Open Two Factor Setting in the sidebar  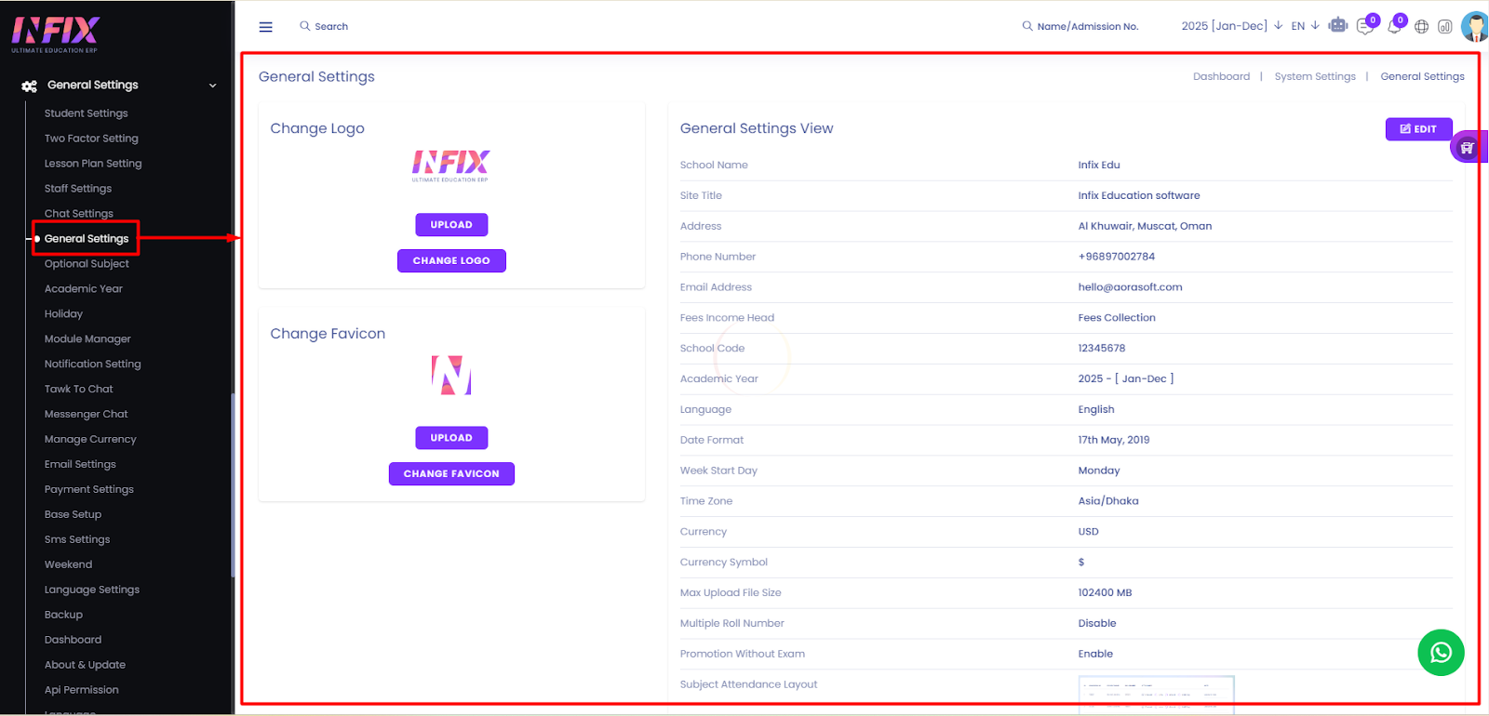pyautogui.click(x=91, y=139)
